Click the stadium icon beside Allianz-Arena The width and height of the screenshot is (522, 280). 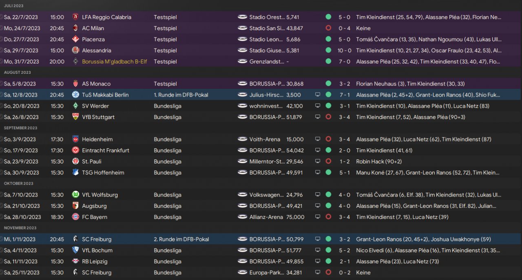pyautogui.click(x=243, y=217)
